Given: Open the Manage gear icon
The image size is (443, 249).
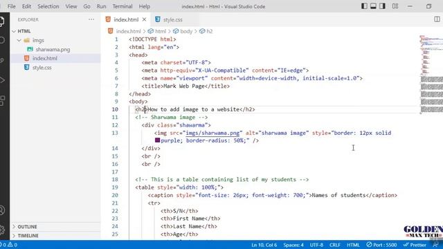Looking at the screenshot, I should pyautogui.click(x=2, y=230).
